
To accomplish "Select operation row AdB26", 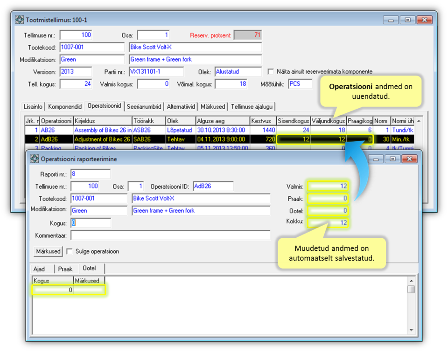I will point(219,139).
